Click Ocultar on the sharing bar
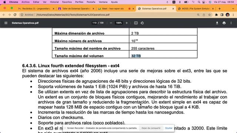 point(169,128)
